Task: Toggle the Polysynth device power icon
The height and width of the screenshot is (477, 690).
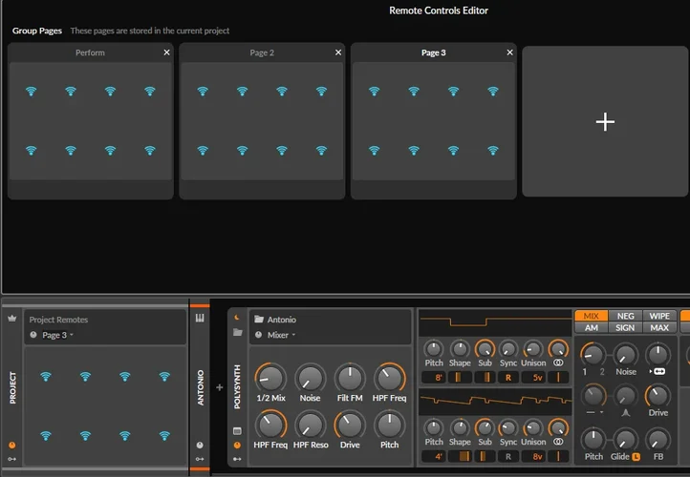Action: point(237,318)
